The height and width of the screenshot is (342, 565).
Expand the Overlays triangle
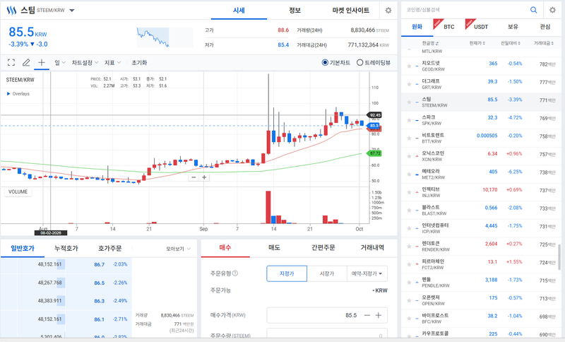coord(8,94)
